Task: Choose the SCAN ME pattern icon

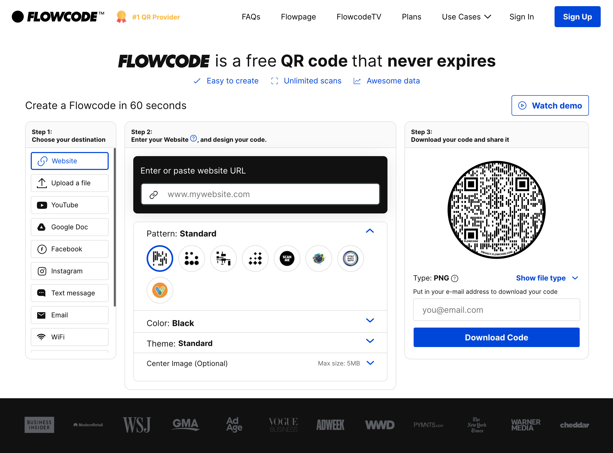Action: 287,258
